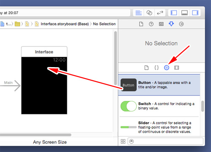This screenshot has width=211, height=152.
Task: Click the canvas vertical scrollbar
Action: coord(116,58)
